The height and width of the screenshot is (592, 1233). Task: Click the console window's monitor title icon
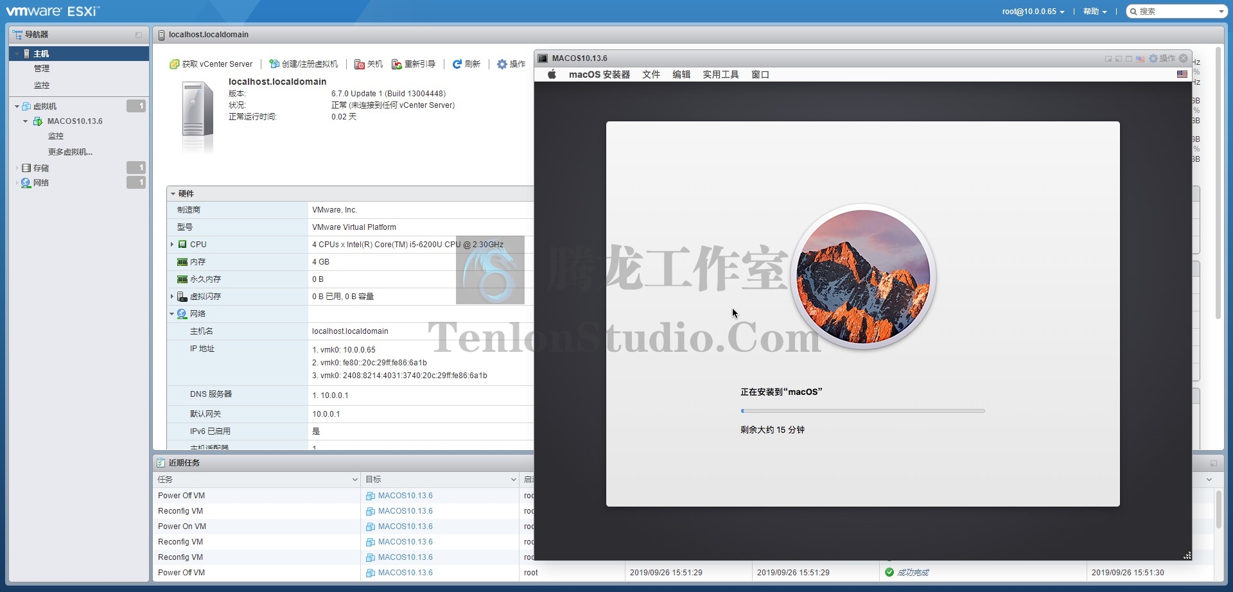click(x=543, y=58)
